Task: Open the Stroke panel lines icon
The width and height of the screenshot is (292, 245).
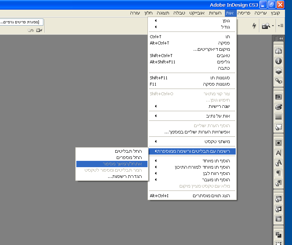Action: (278, 117)
